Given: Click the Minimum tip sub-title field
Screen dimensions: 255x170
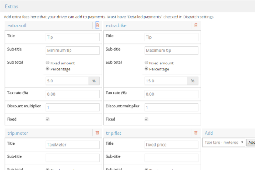Looking at the screenshot, I should click(x=73, y=51).
